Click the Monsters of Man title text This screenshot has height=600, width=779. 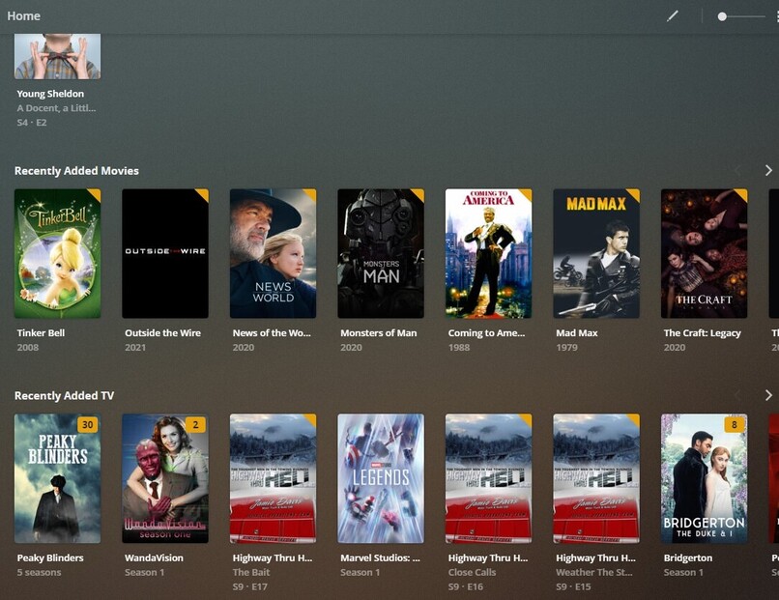[x=379, y=332]
